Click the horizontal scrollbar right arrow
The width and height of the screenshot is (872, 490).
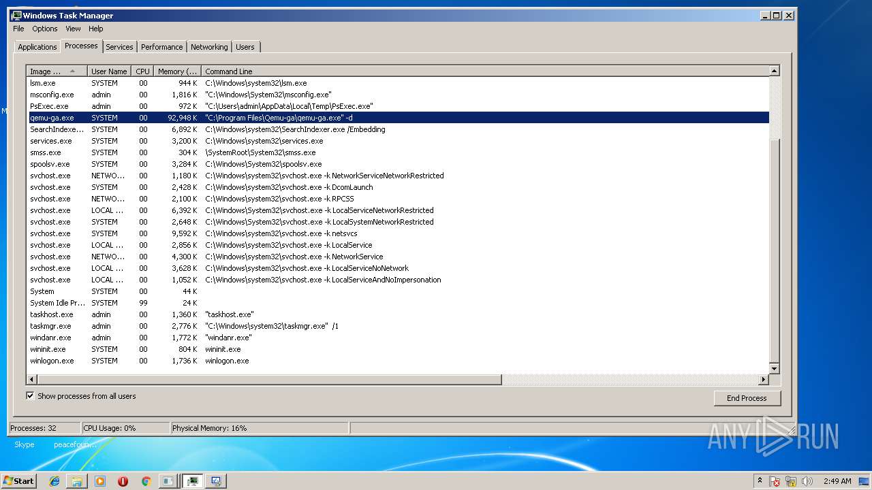click(764, 379)
